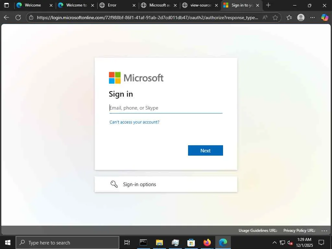Screen dimensions: 332x249
Task: Go back using the browser back arrow
Action: 6,18
